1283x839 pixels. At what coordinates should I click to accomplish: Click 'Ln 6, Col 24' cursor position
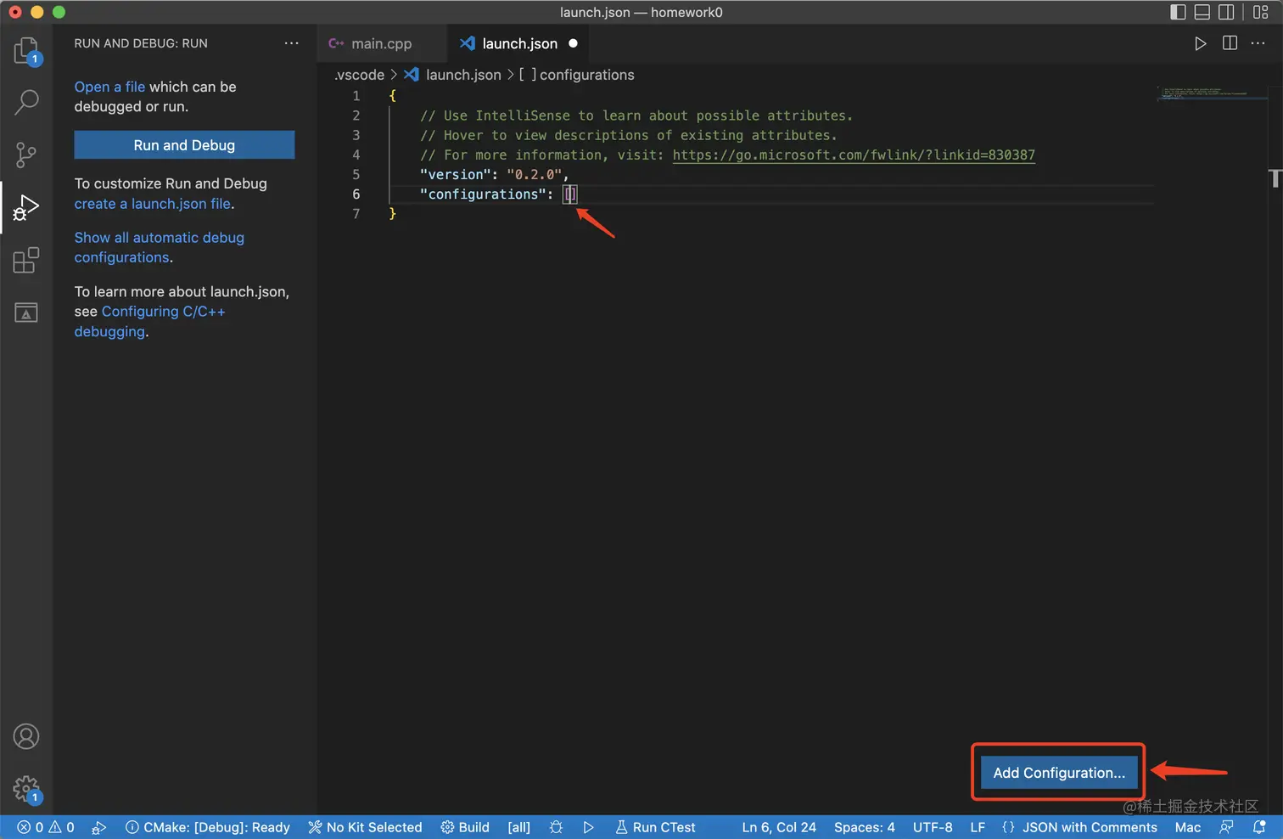tap(779, 827)
